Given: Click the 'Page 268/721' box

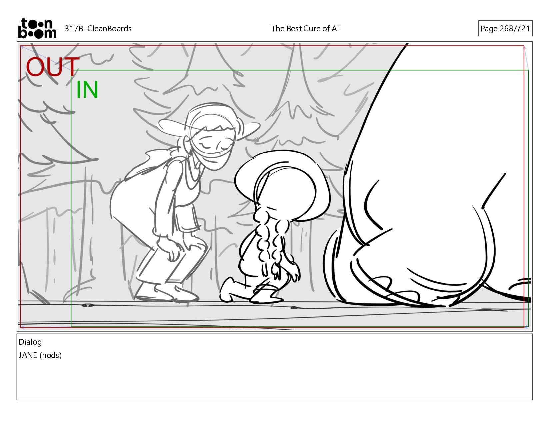Looking at the screenshot, I should click(505, 28).
